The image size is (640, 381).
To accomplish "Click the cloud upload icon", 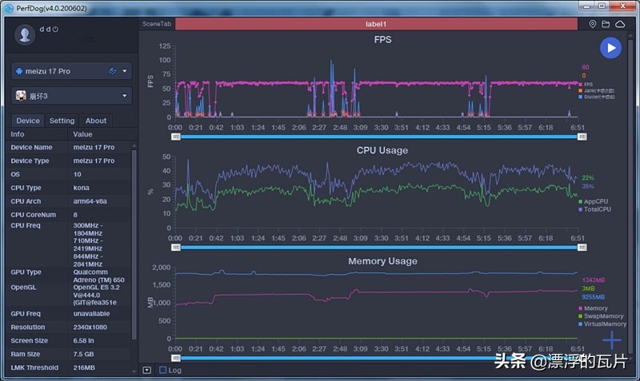I will pos(620,24).
